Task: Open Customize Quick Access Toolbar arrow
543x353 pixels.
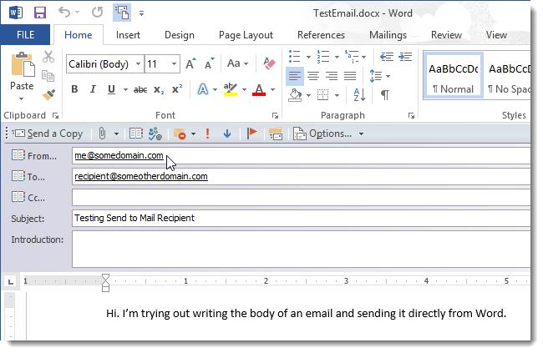Action: click(x=141, y=13)
